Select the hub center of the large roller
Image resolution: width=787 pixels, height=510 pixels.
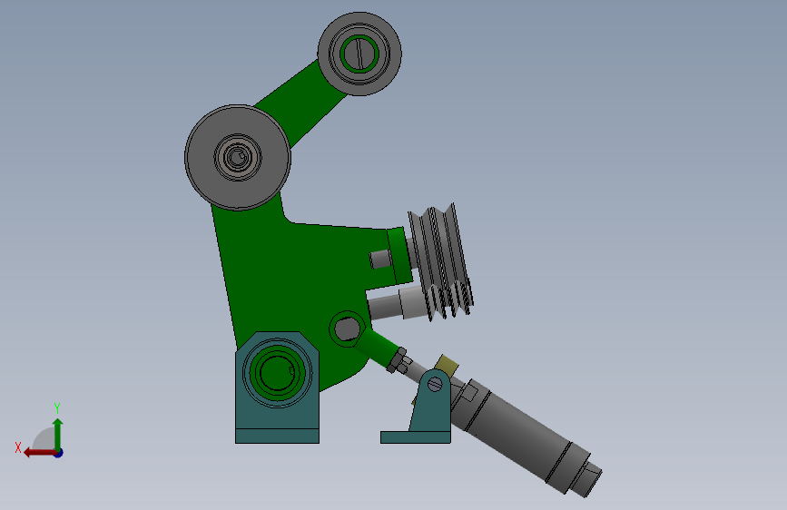(238, 158)
